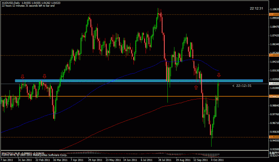Select the '6 Jul 2011' date label

(x=146, y=160)
